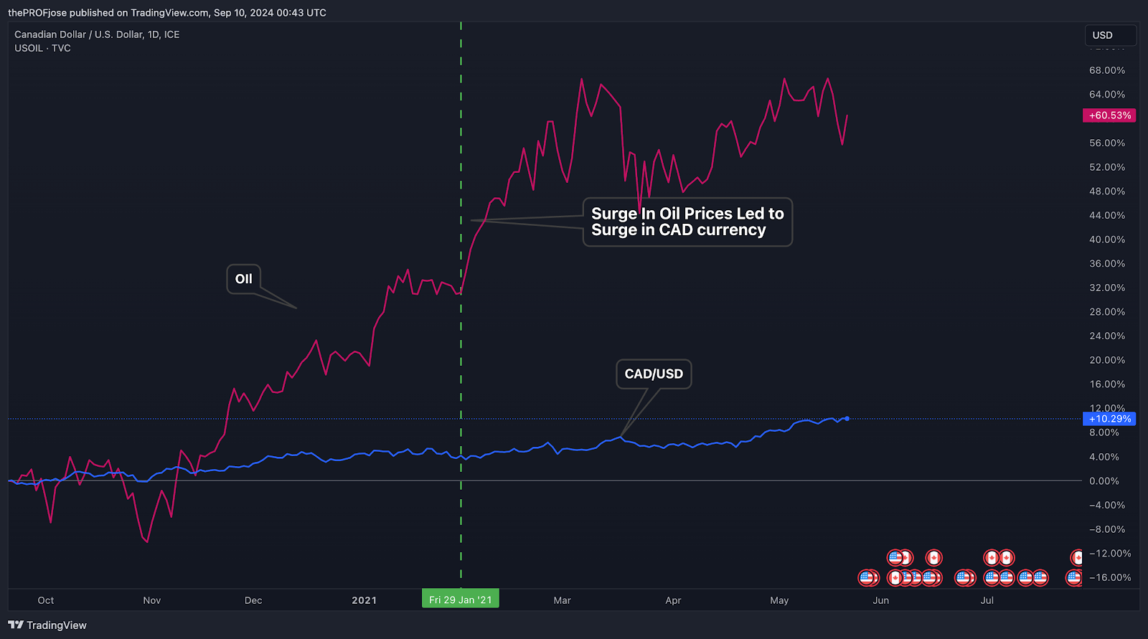1148x639 pixels.
Task: Click the upper-row US flag event icon
Action: (x=895, y=558)
